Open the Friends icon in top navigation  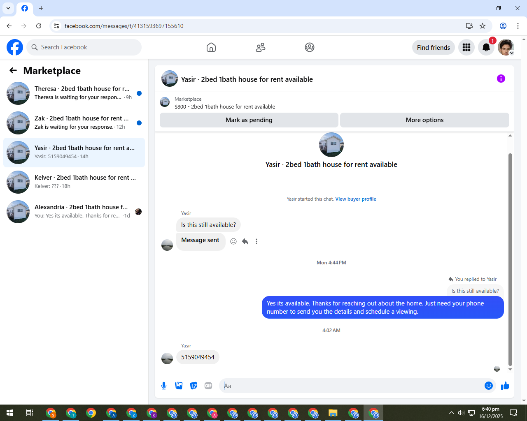(261, 47)
